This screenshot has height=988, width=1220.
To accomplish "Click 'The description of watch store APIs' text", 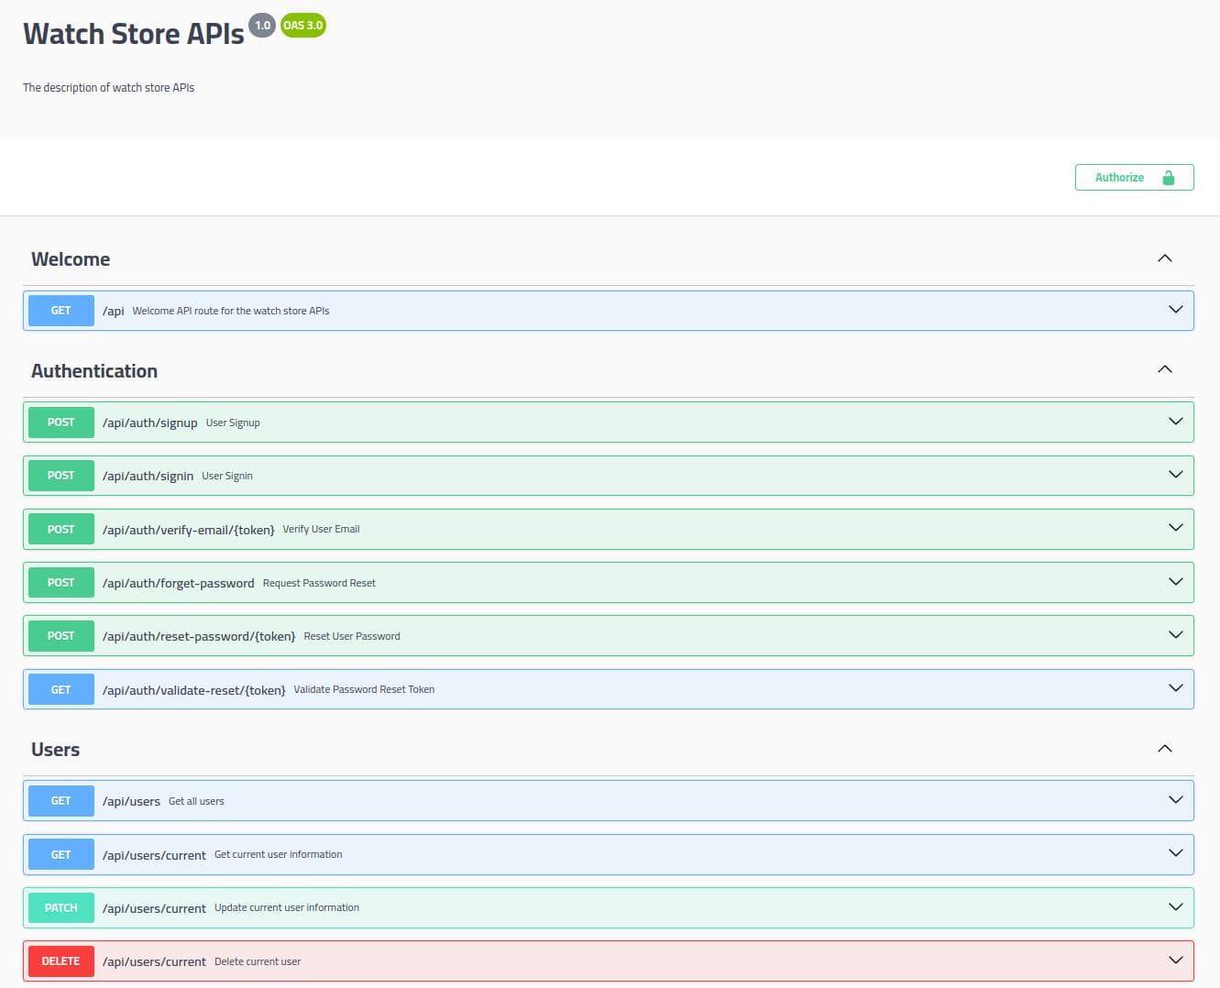I will click(x=108, y=88).
